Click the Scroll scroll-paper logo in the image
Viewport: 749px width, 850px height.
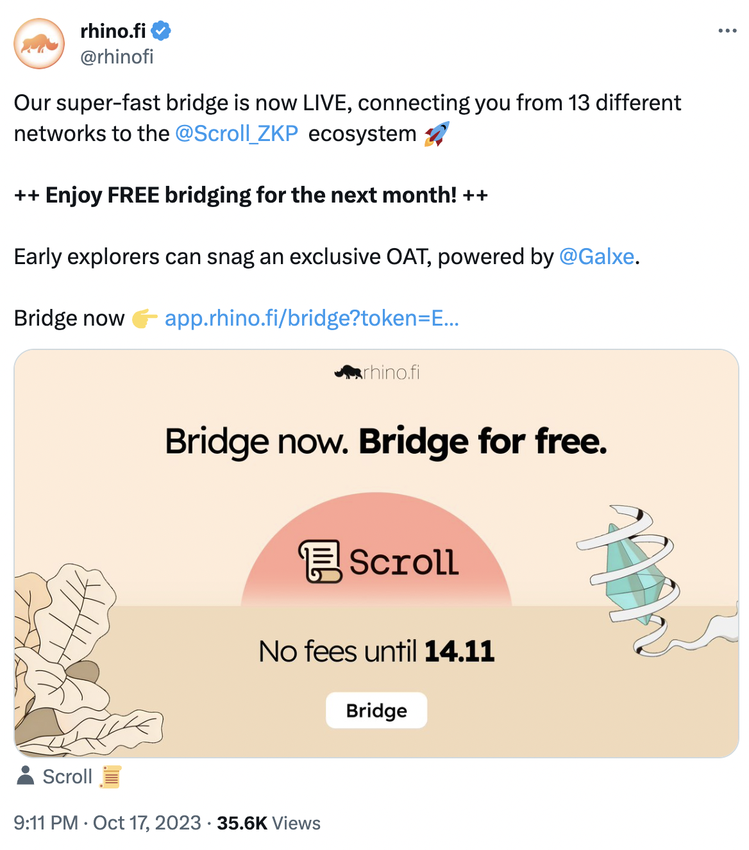pyautogui.click(x=319, y=561)
